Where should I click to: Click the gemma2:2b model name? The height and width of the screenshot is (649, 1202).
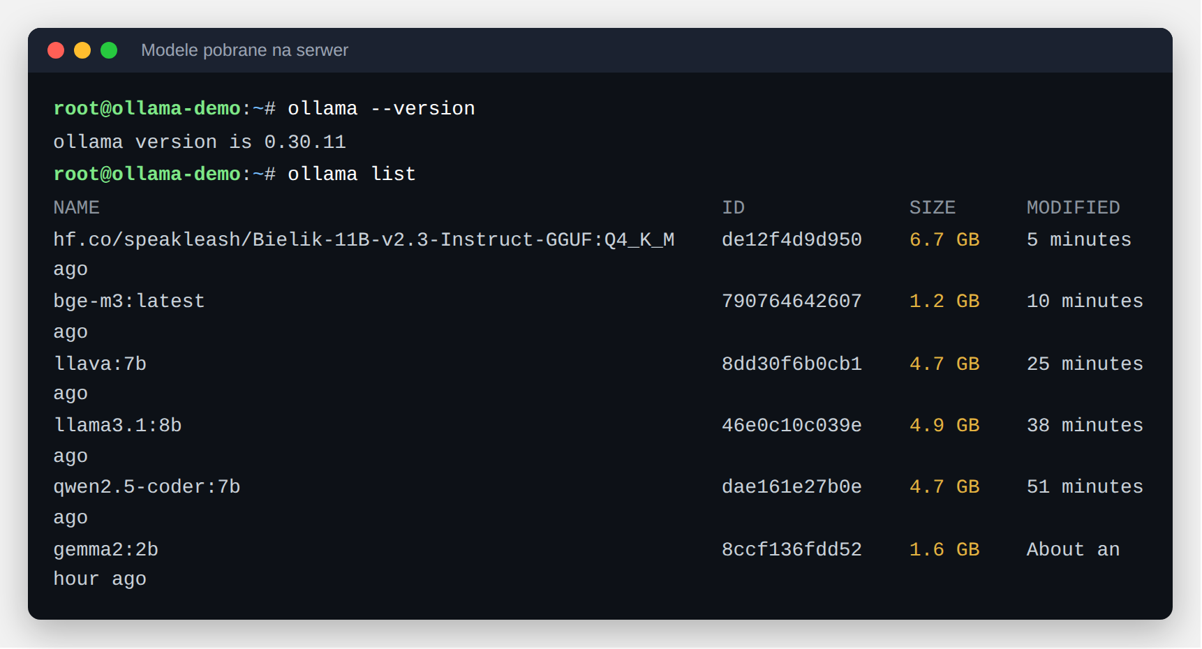pyautogui.click(x=106, y=549)
